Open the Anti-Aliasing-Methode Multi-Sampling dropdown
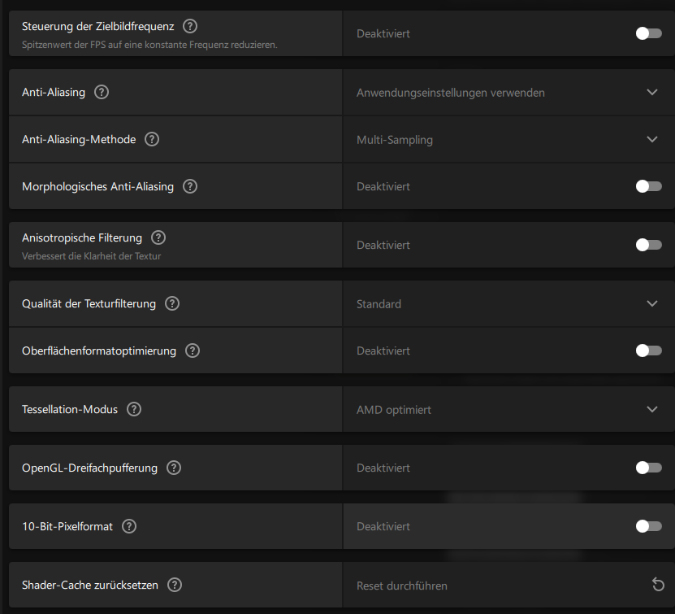Screen dimensions: 675x614 tap(651, 139)
